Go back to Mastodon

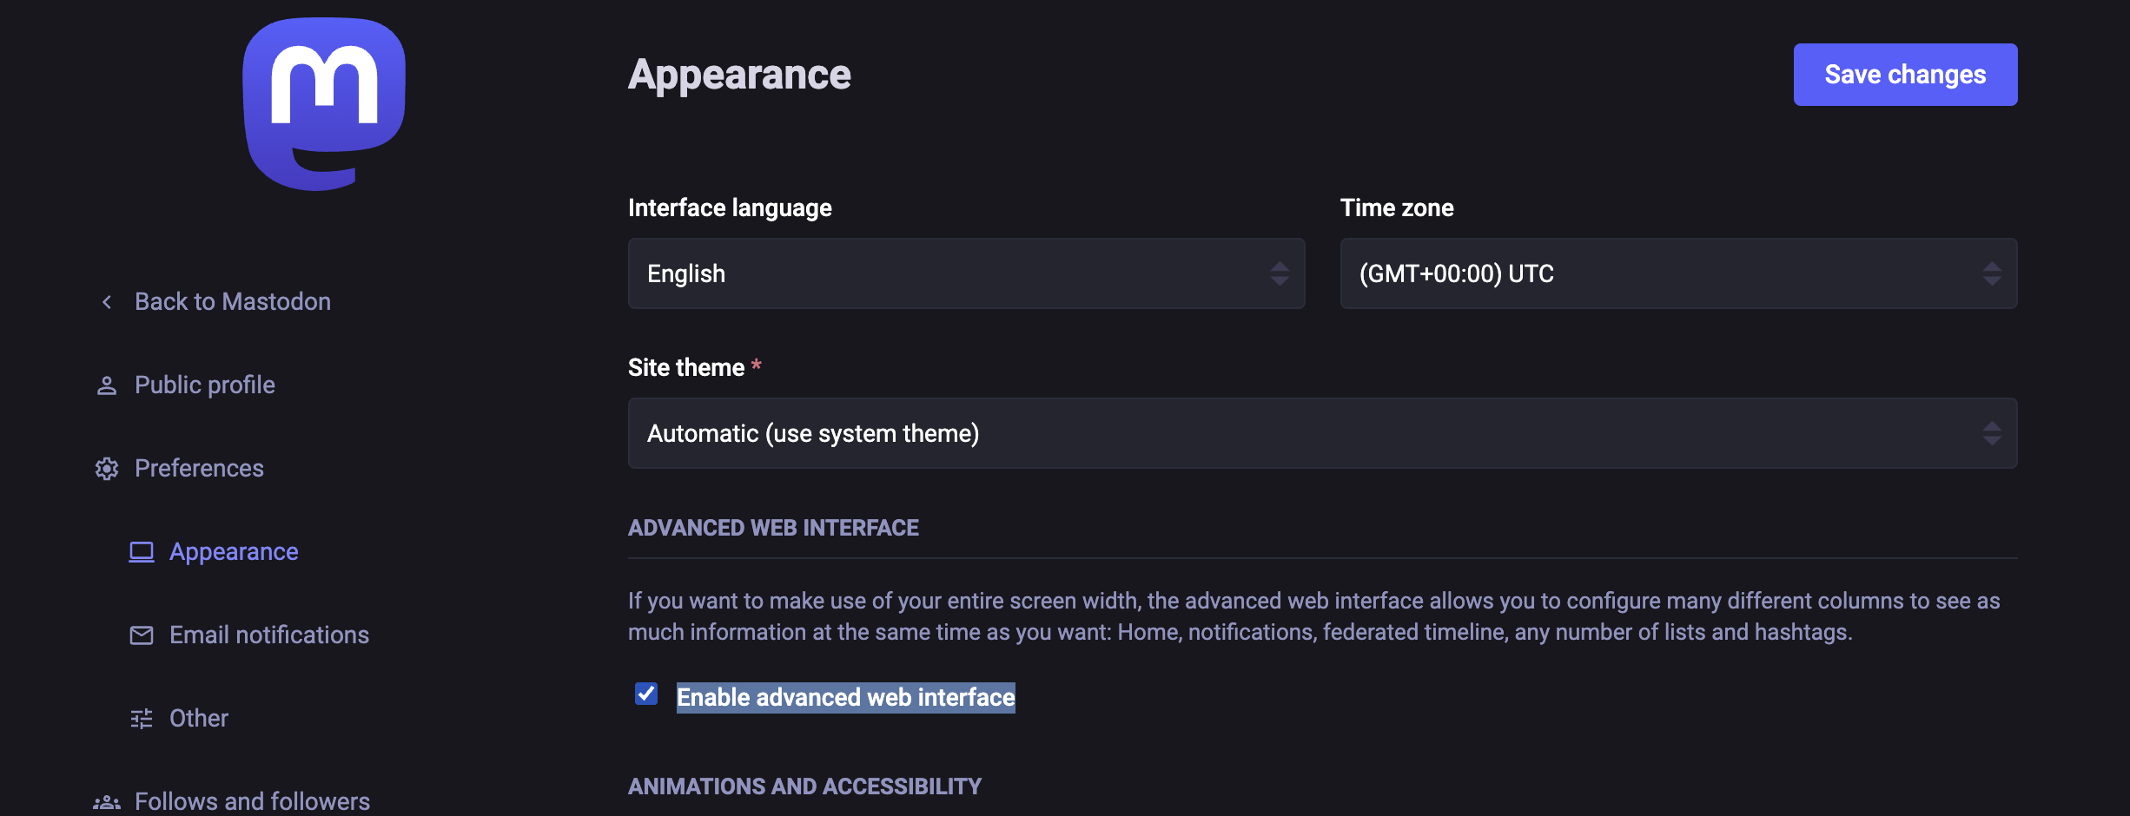pos(232,301)
